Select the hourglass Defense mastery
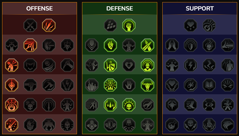This screenshot has height=136, width=239. coord(110,85)
